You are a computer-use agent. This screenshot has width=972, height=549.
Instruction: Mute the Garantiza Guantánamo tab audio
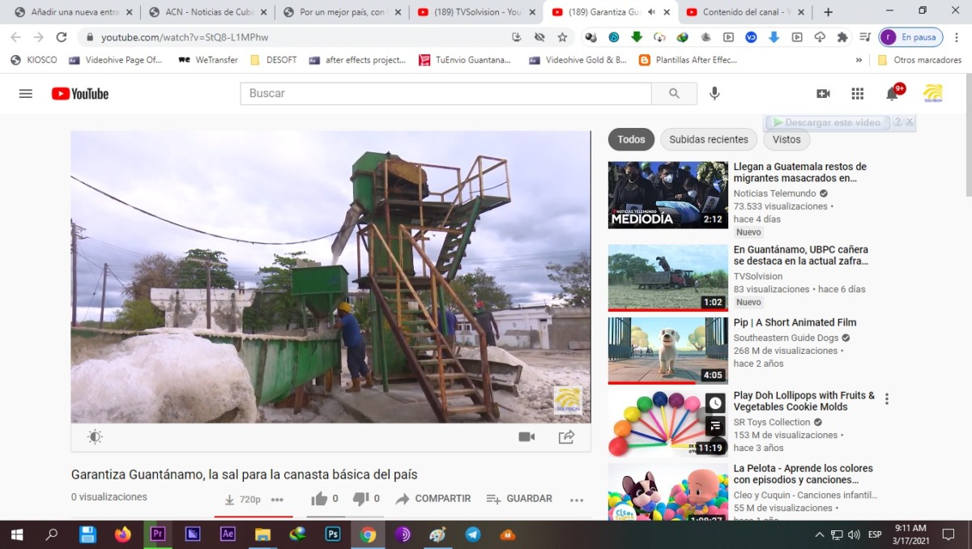(650, 12)
